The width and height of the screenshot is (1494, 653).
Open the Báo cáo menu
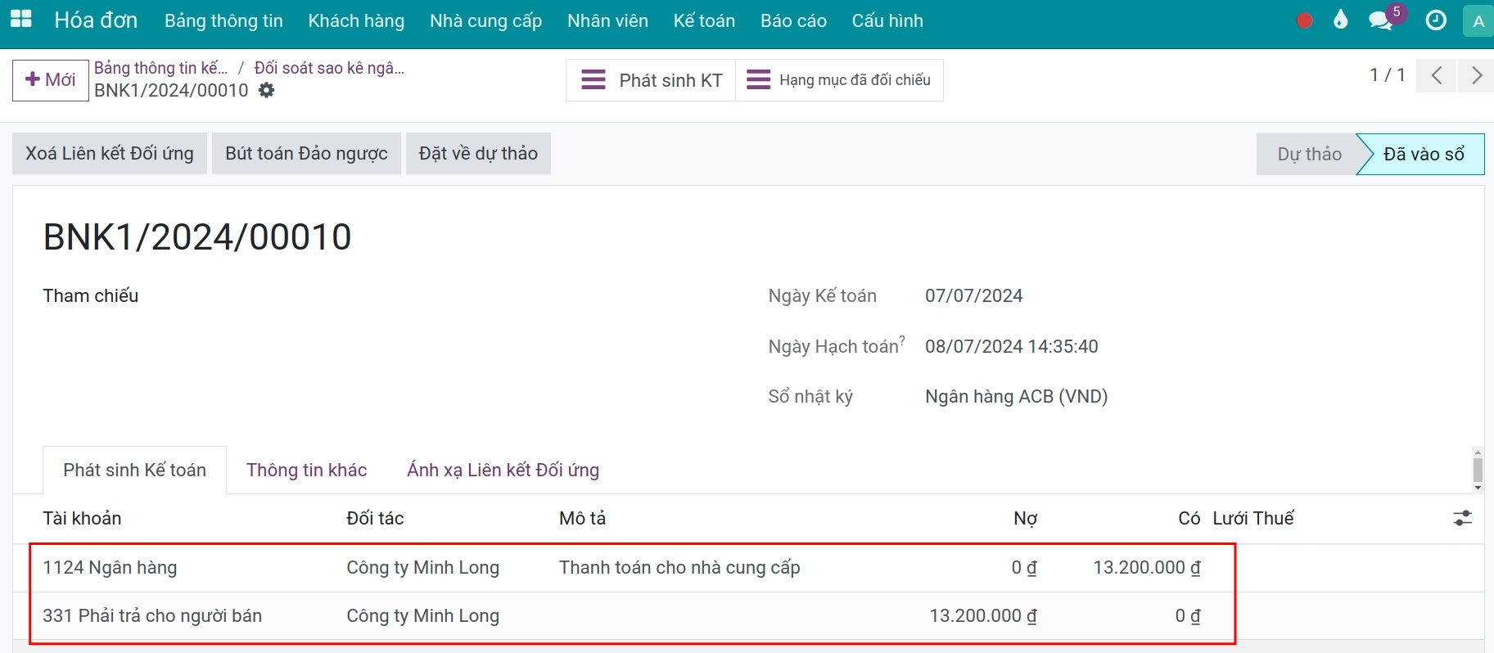click(x=793, y=20)
